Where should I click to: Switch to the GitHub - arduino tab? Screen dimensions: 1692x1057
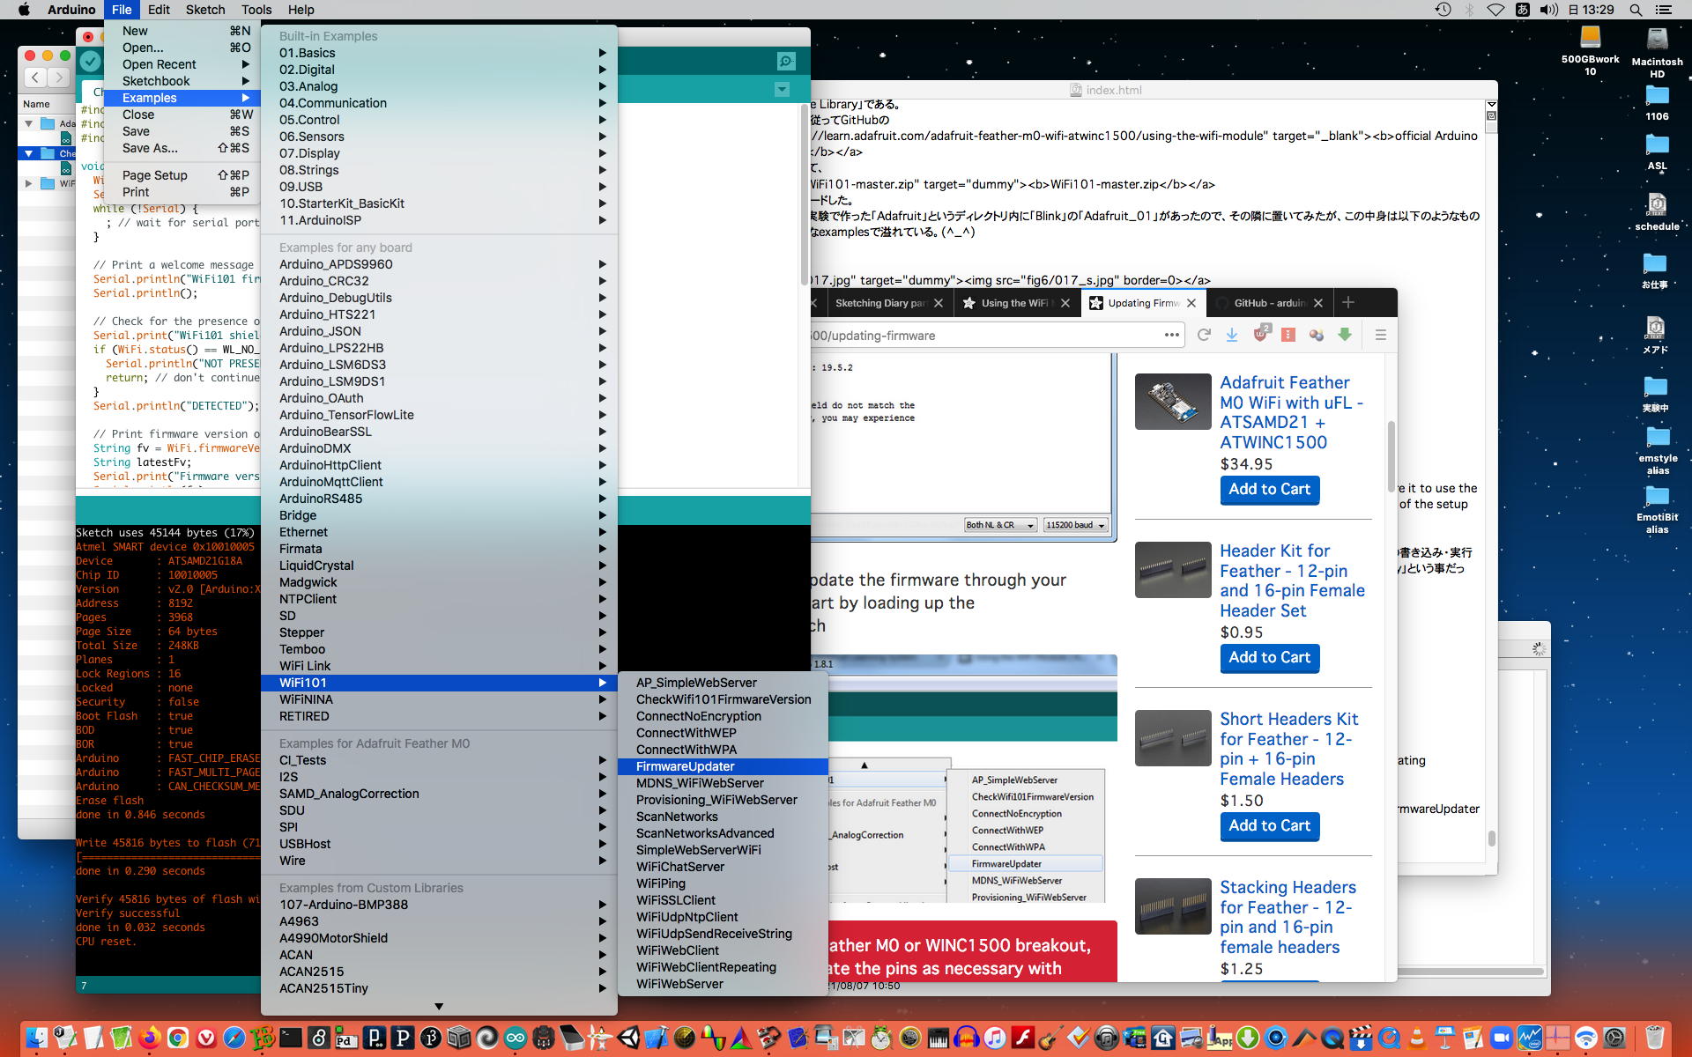tap(1269, 303)
